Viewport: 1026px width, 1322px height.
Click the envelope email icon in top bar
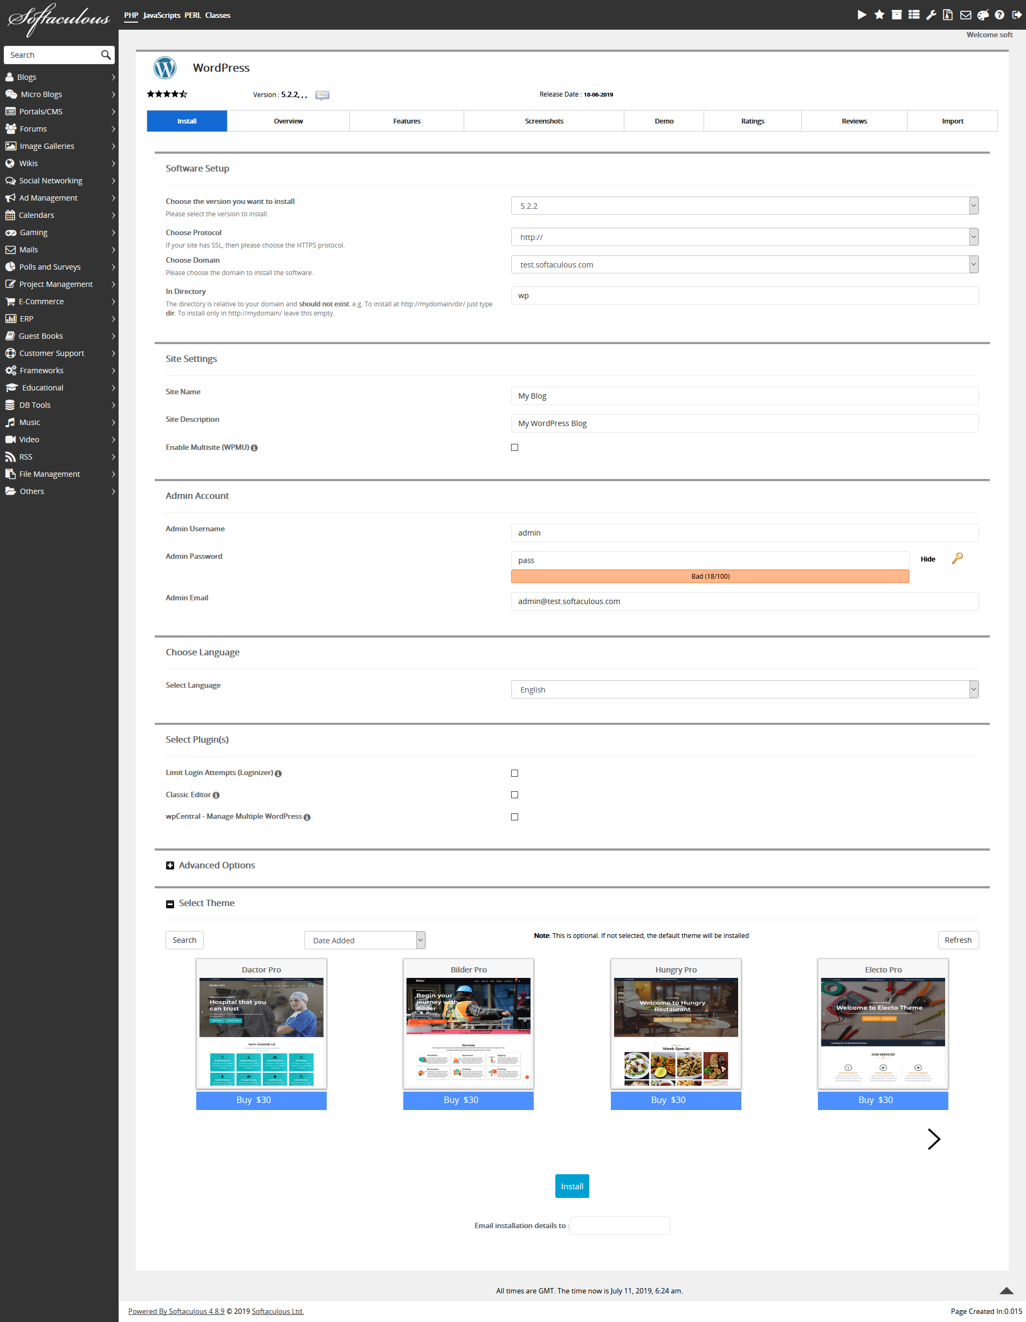[966, 15]
